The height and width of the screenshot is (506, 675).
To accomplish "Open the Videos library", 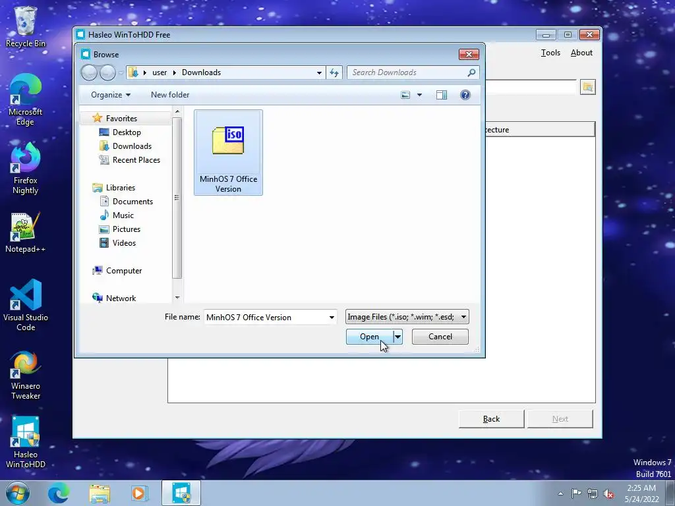I will (124, 242).
